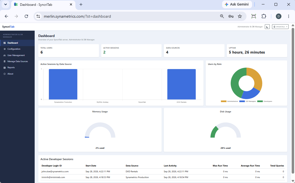Open the browser extensions puzzle icon
This screenshot has width=295, height=183.
tap(264, 16)
